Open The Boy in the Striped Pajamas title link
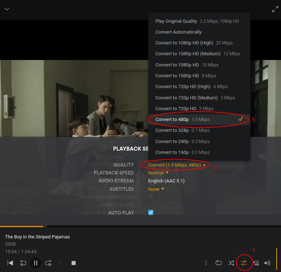Viewport: 281px width, 272px height. pos(38,237)
